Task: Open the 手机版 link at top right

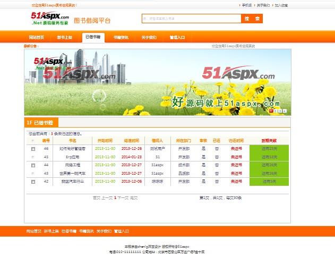Action: pyautogui.click(x=247, y=5)
